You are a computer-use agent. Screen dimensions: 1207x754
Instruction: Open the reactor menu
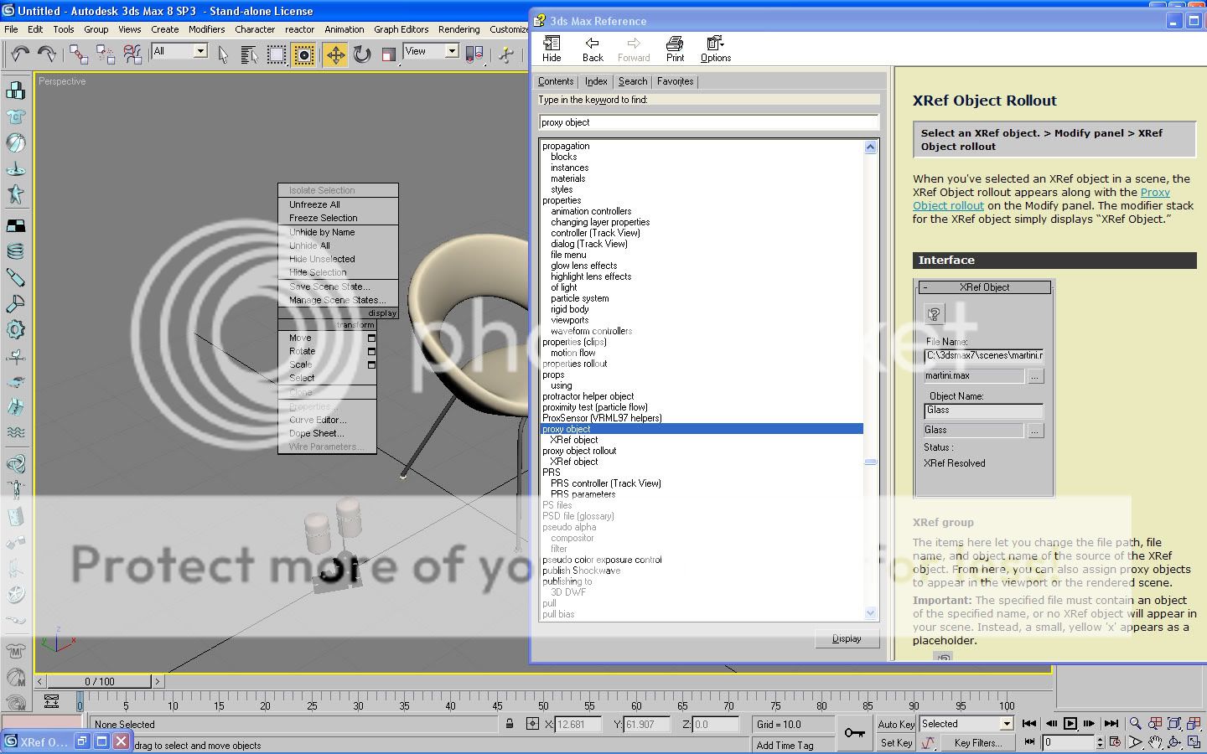click(299, 29)
